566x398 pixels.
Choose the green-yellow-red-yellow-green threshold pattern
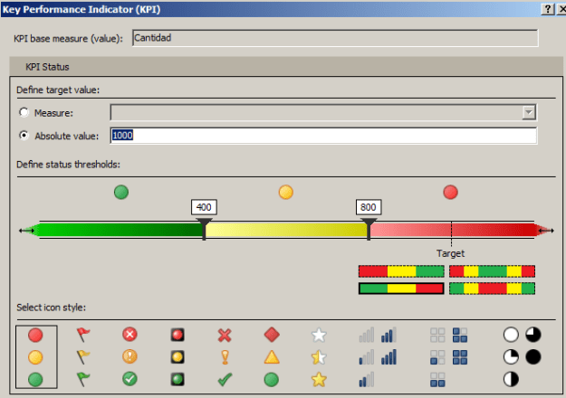492,289
